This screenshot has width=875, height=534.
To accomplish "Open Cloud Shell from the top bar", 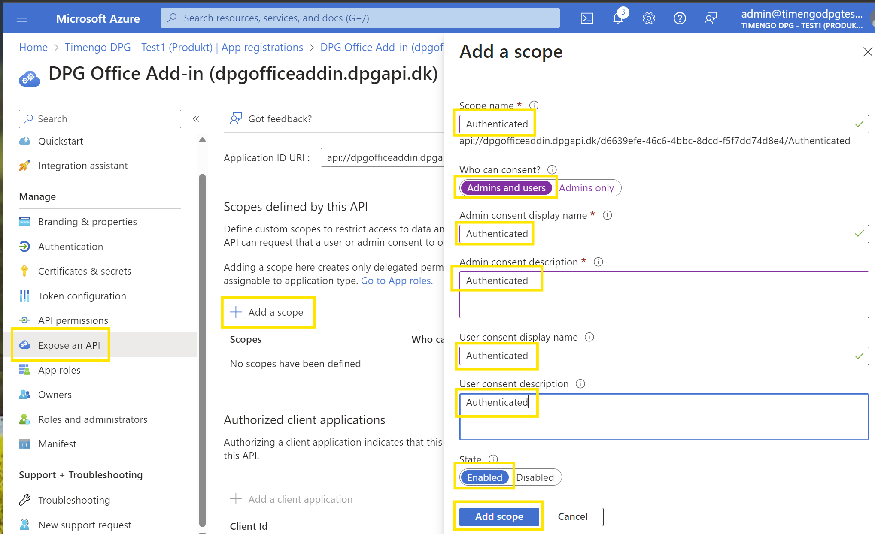I will pyautogui.click(x=586, y=18).
